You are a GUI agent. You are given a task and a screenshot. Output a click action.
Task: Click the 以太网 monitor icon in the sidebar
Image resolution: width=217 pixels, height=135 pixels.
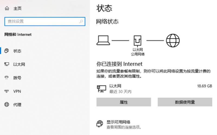[7, 64]
